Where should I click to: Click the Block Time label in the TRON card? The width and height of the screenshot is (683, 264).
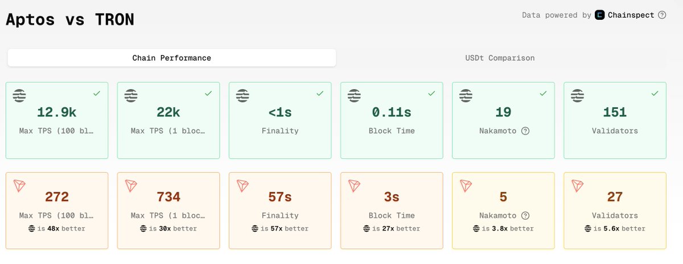pyautogui.click(x=392, y=216)
